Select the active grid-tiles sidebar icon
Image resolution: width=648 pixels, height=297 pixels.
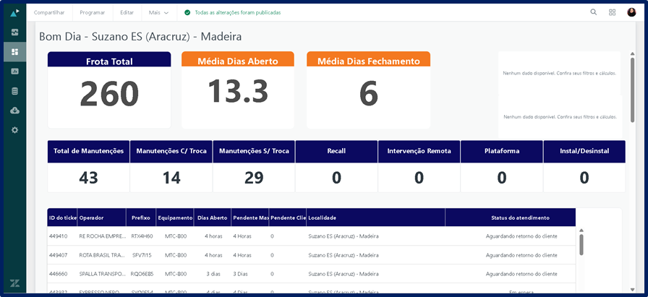[x=14, y=52]
